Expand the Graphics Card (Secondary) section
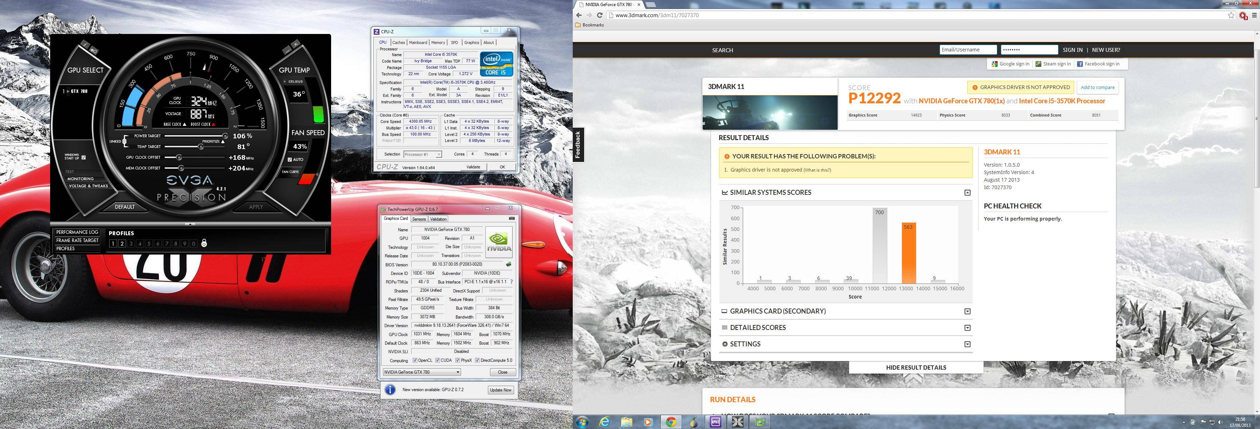Screen dimensions: 1260x429 pos(967,311)
